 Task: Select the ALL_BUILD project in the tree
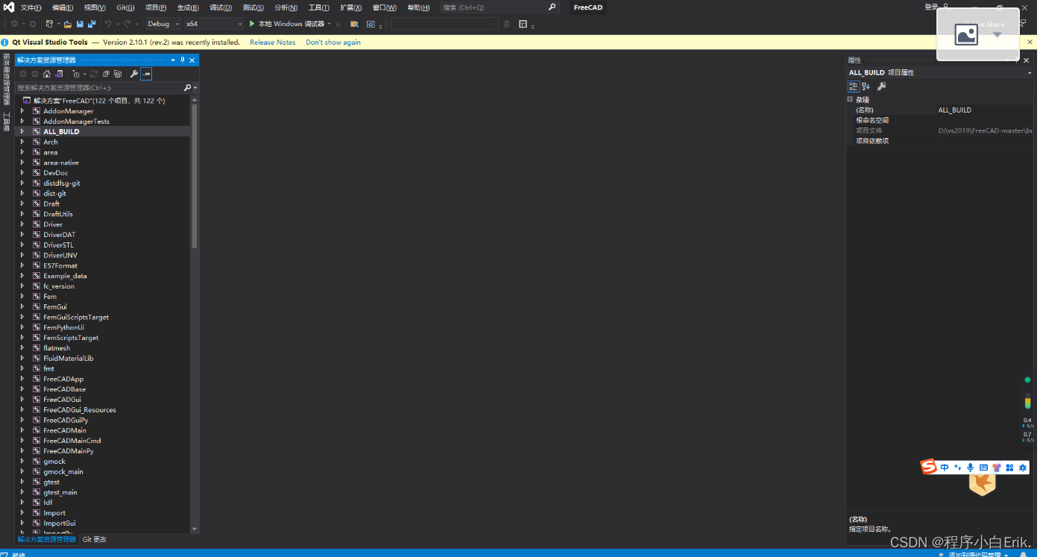click(x=61, y=131)
